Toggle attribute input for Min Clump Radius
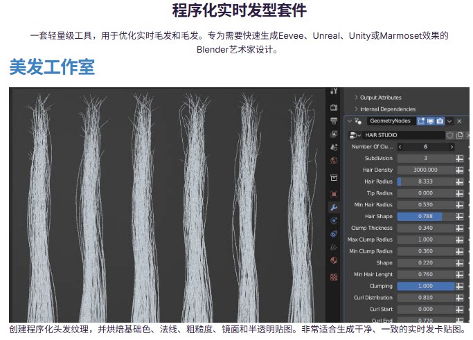 pyautogui.click(x=459, y=251)
